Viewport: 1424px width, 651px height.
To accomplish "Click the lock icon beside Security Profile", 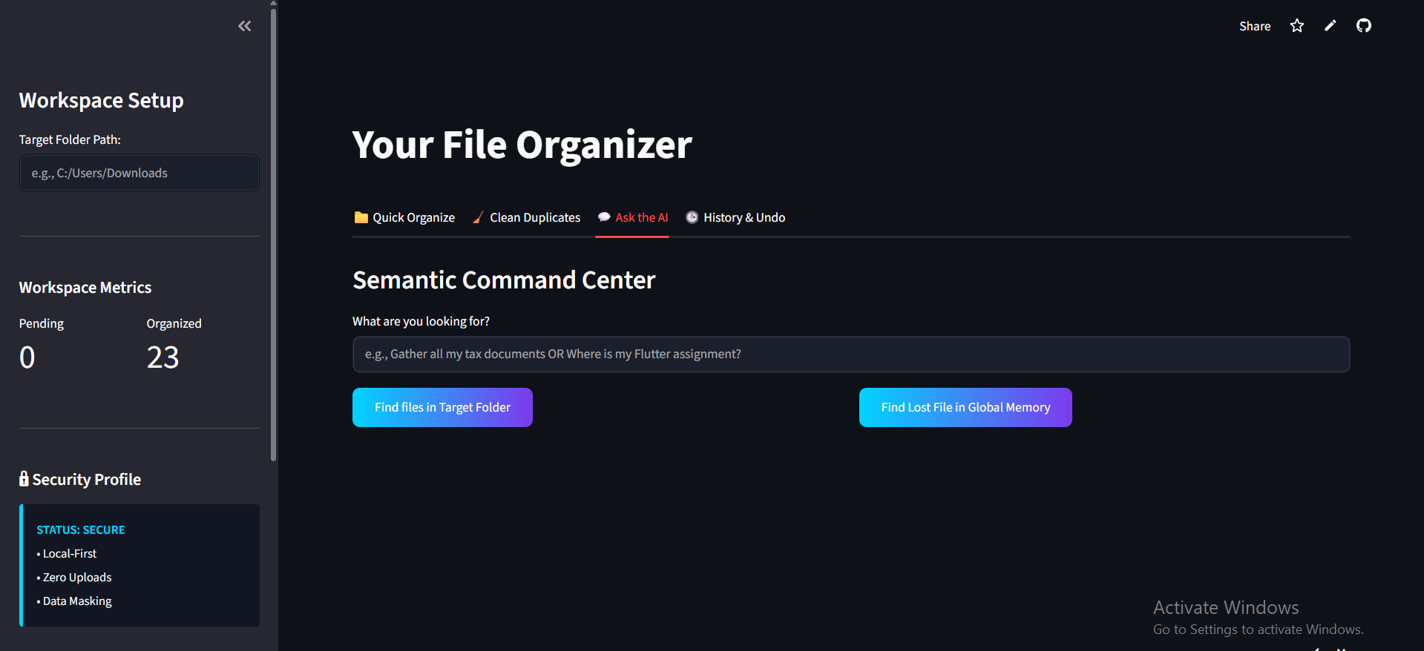I will (24, 479).
